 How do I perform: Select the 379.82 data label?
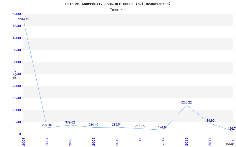70,122
